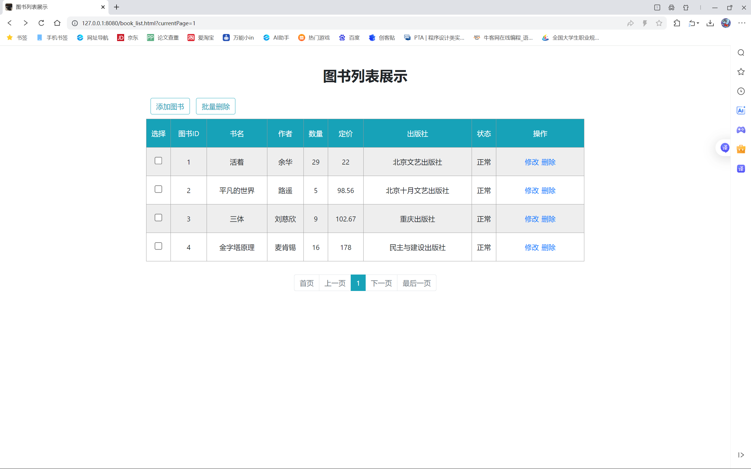
Task: Click the sidebar game controller icon
Action: tap(741, 130)
